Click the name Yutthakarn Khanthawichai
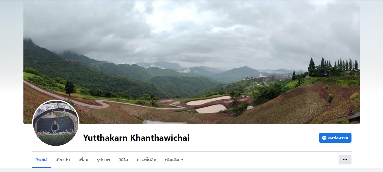 coord(136,138)
